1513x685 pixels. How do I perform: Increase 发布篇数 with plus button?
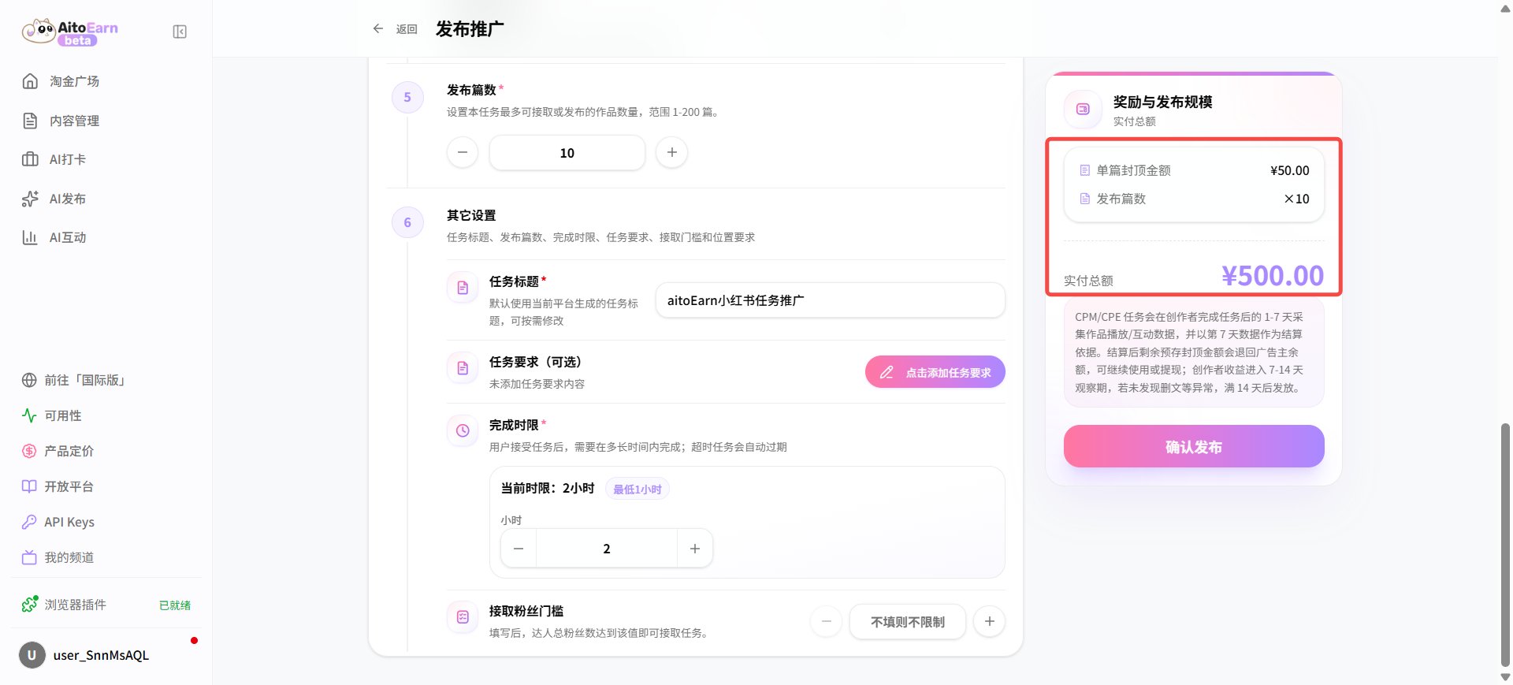(x=672, y=152)
